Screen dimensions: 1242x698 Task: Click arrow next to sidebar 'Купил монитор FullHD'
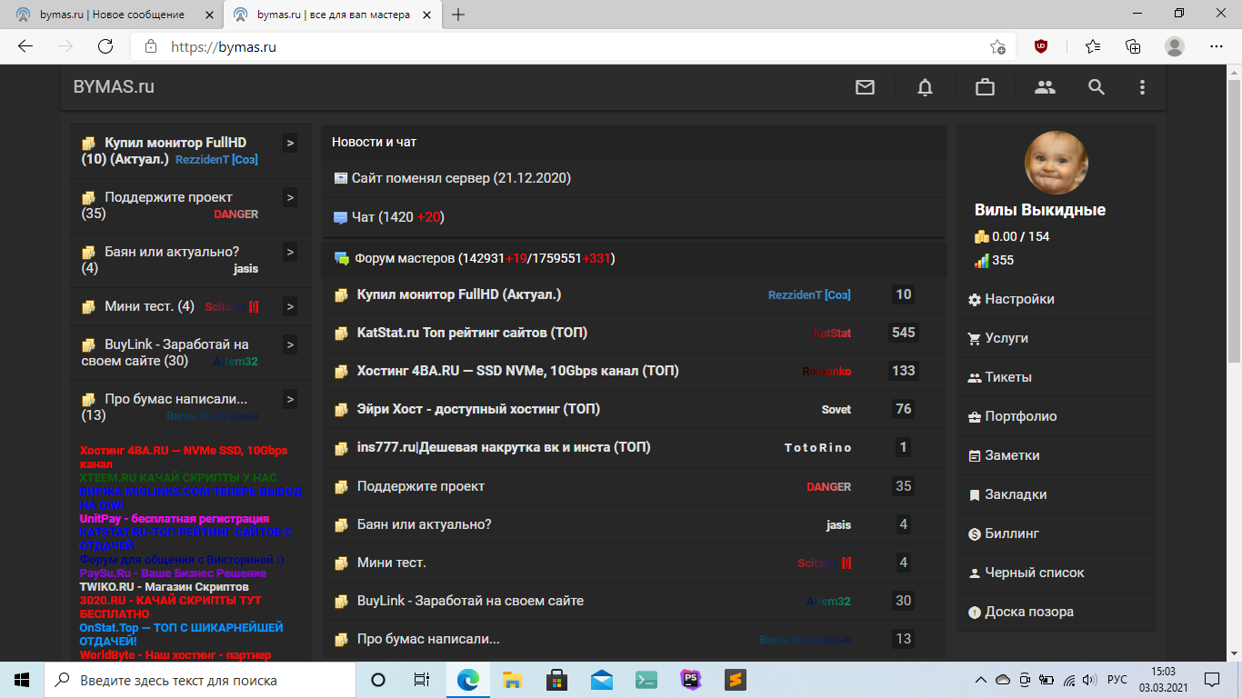290,143
